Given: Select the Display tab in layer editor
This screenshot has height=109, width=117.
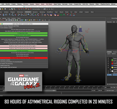Looking at the screenshot, I should coord(109,52).
